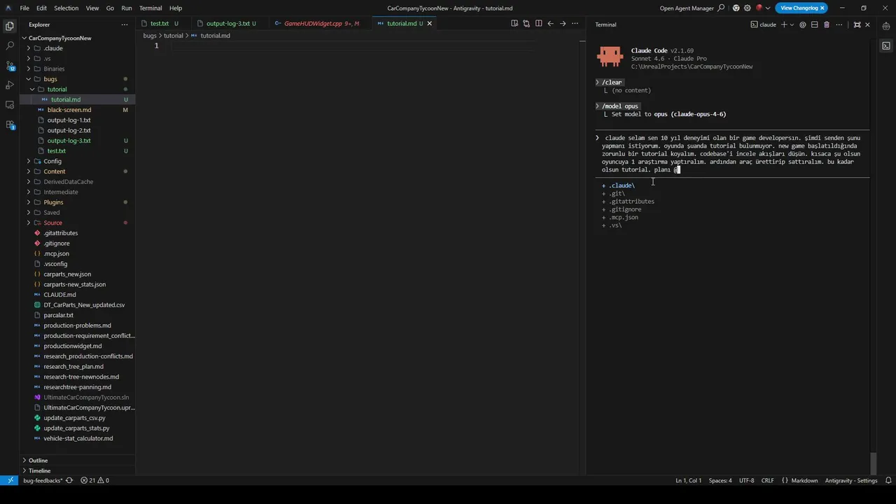Open the browser (Chrome) icon in title bar
Viewport: 896px width, 504px height.
[736, 8]
